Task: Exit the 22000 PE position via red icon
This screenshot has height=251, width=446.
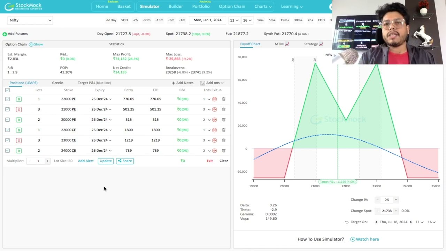Action: click(x=215, y=99)
